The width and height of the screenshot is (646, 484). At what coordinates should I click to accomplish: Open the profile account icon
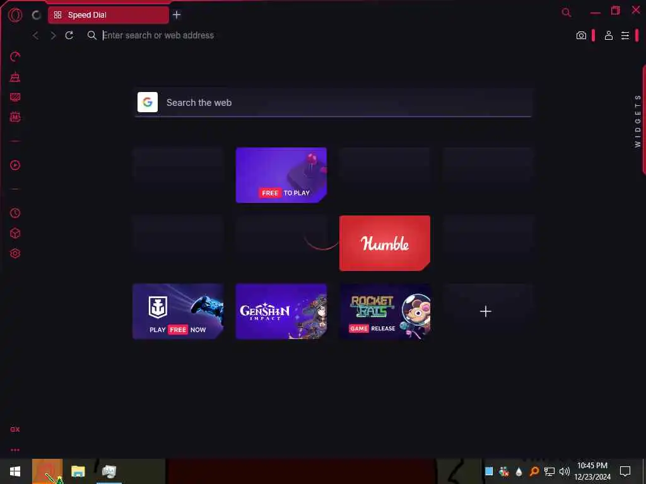609,35
